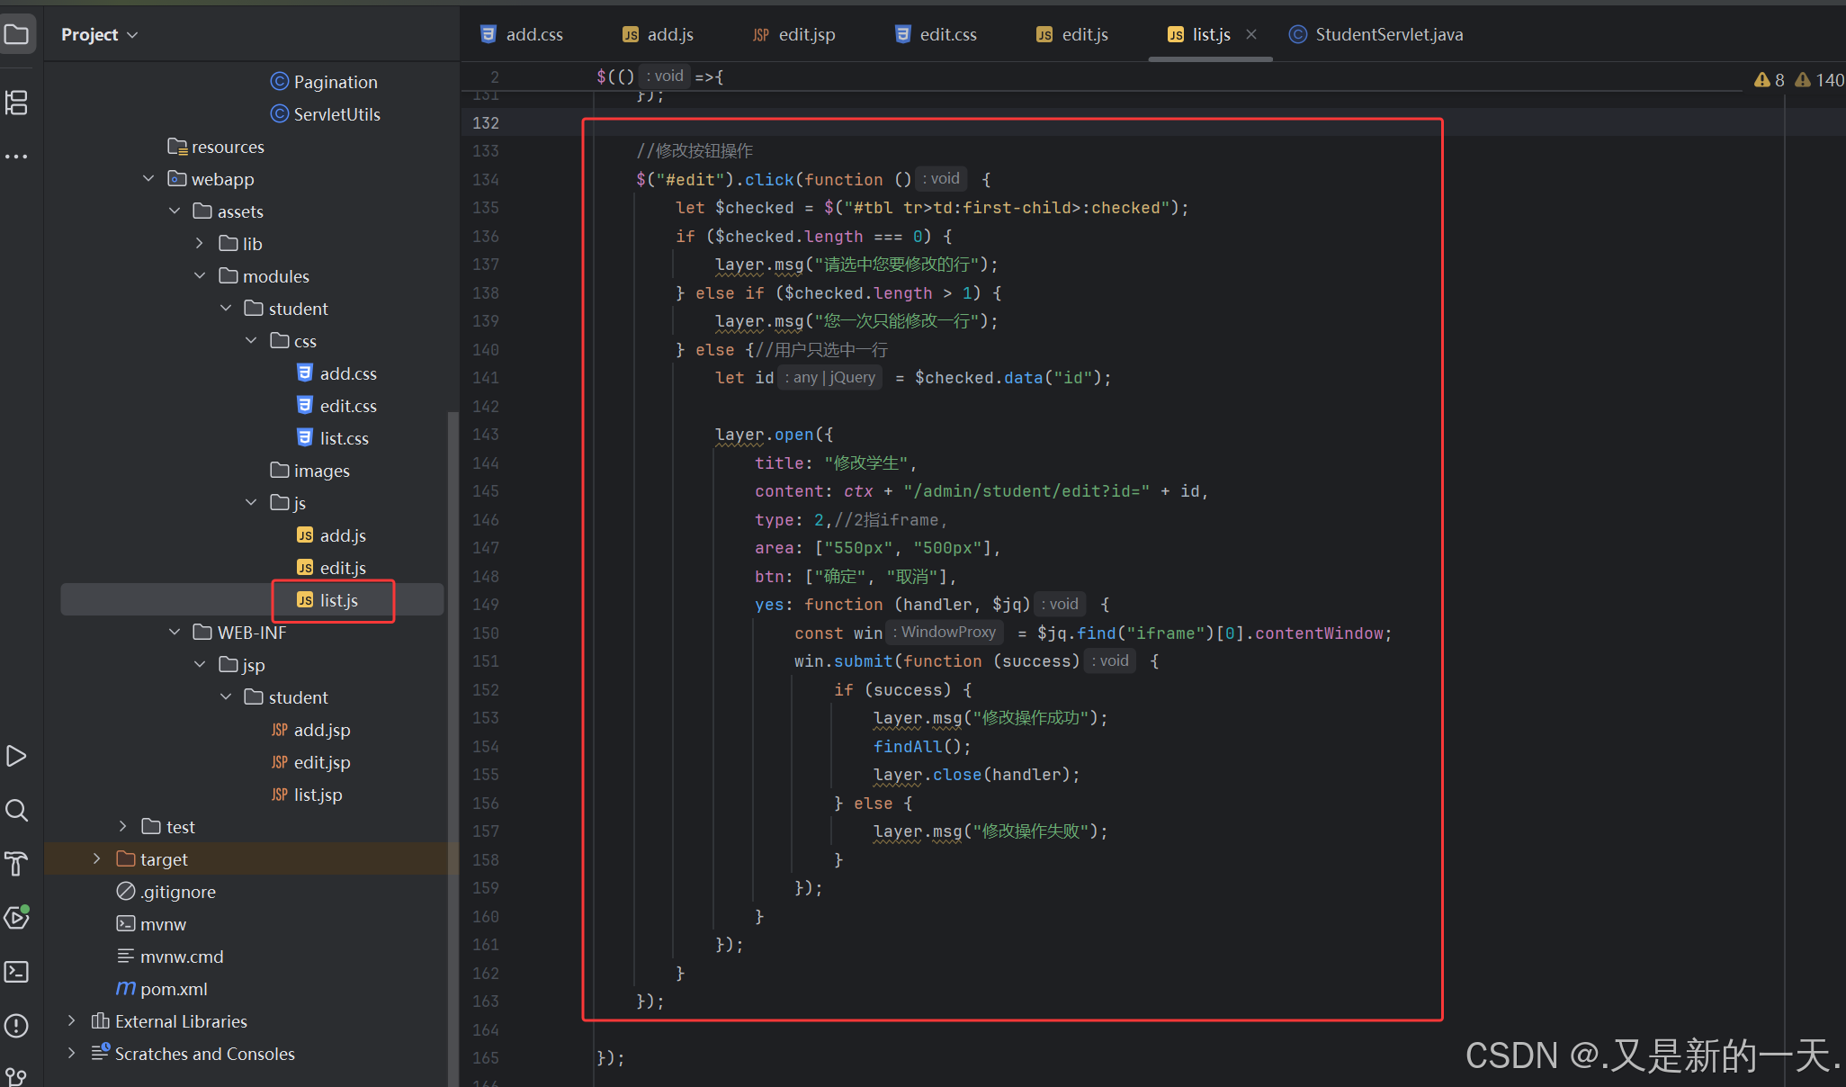Click line number 132 in the gutter
The image size is (1846, 1087).
coord(486,122)
